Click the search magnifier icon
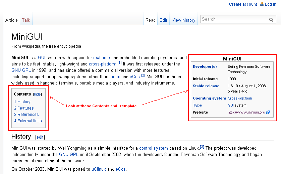Image resolution: width=281 pixels, height=174 pixels. [x=271, y=20]
